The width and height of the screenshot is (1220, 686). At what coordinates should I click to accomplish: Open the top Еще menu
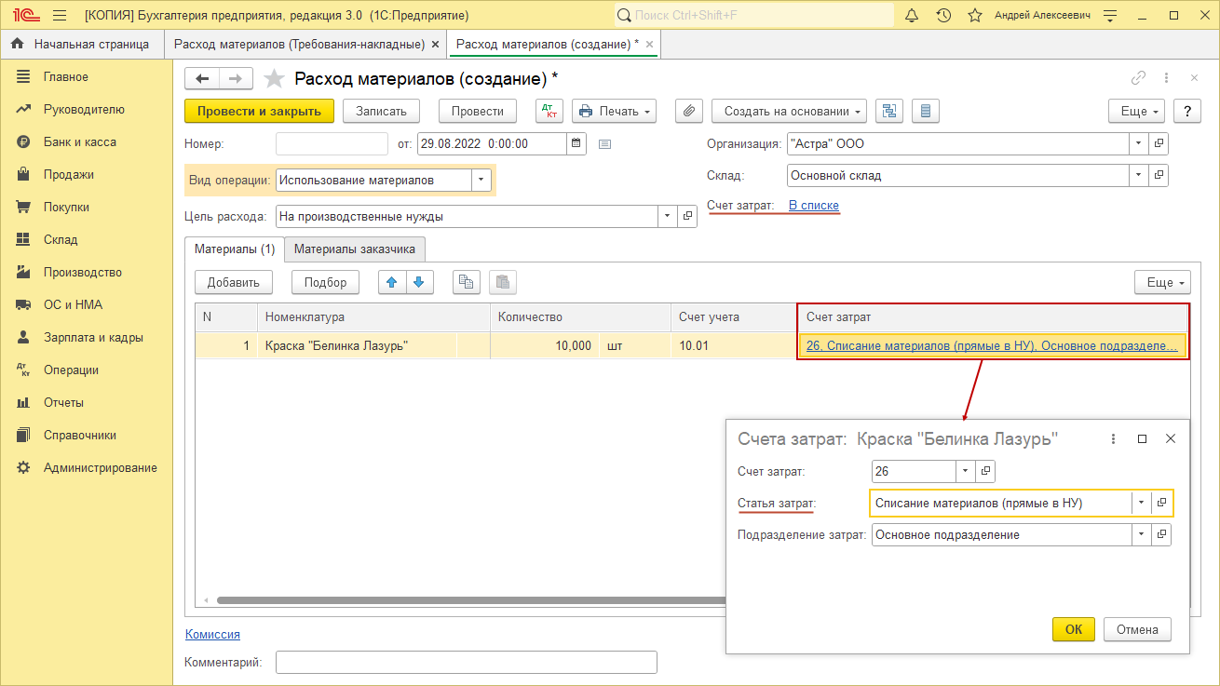(x=1136, y=111)
